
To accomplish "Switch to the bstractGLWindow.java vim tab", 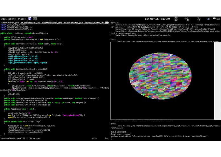I will (x=94, y=23).
